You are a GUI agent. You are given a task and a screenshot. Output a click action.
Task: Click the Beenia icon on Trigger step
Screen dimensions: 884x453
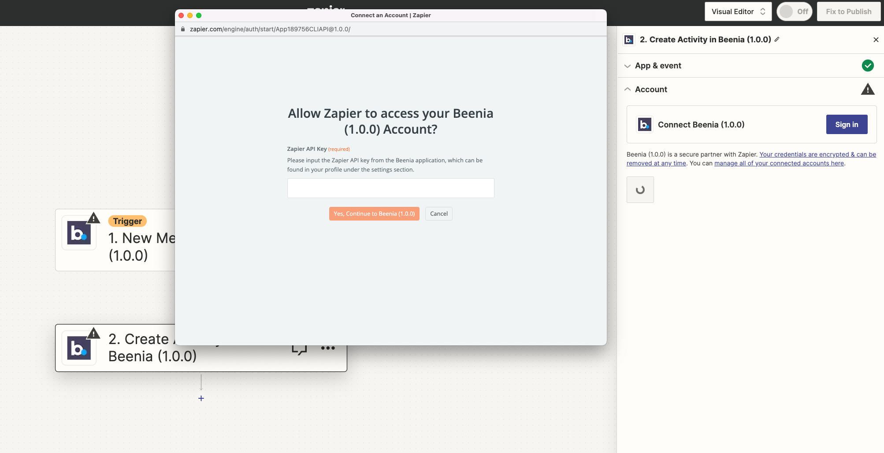pyautogui.click(x=79, y=233)
